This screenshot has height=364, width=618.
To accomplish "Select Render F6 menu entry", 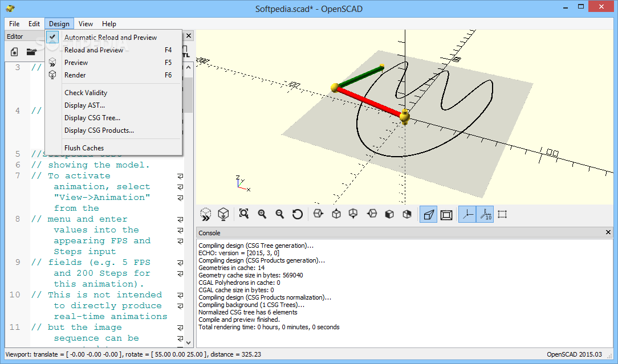I will (114, 75).
